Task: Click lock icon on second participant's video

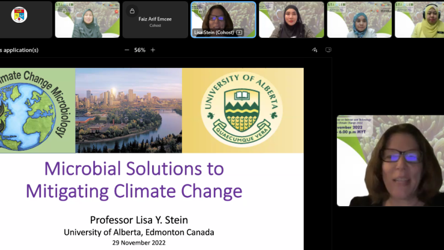Action: pos(64,11)
